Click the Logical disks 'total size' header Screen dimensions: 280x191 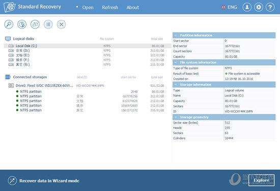[x=157, y=39]
